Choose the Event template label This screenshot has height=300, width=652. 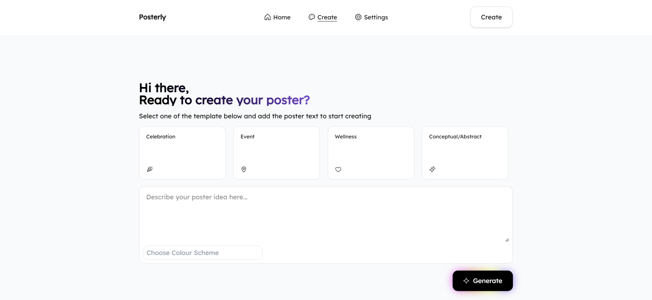[x=247, y=137]
